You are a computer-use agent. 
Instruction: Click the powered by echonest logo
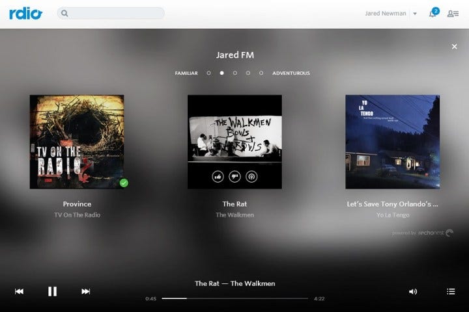pyautogui.click(x=423, y=233)
